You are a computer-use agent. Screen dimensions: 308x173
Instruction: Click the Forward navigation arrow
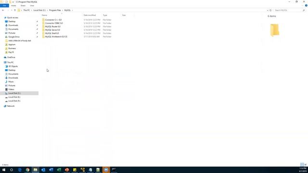click(8, 10)
